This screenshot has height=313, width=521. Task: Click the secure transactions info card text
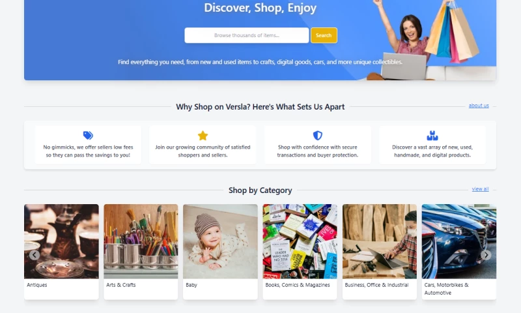pyautogui.click(x=318, y=151)
